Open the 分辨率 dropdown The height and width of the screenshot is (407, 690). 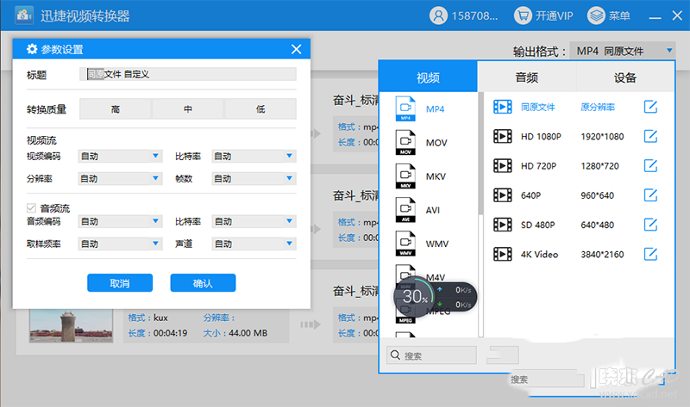click(120, 178)
